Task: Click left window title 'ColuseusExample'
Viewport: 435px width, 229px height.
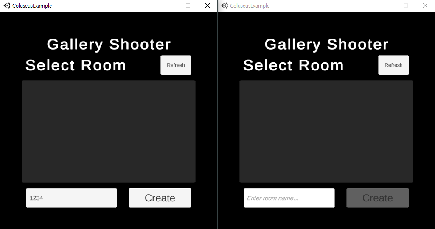Action: click(x=32, y=6)
